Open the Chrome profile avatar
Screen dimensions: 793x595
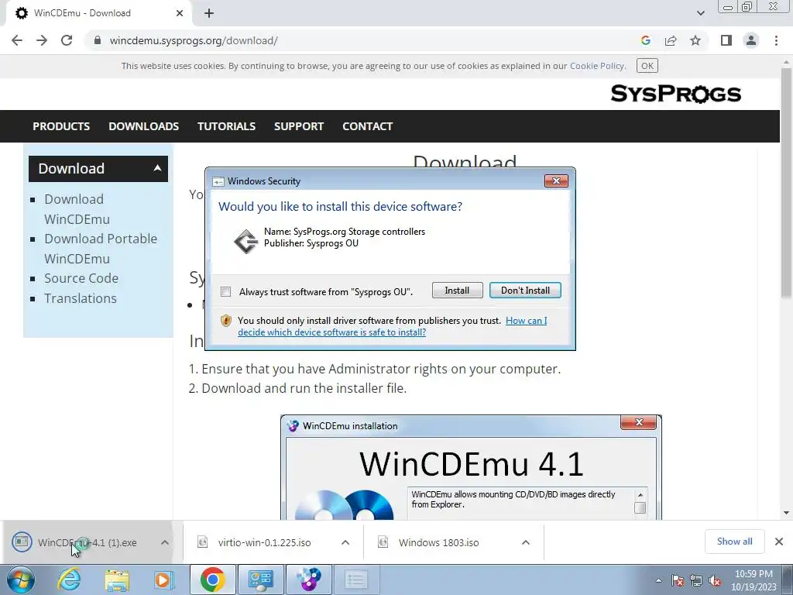[x=751, y=40]
